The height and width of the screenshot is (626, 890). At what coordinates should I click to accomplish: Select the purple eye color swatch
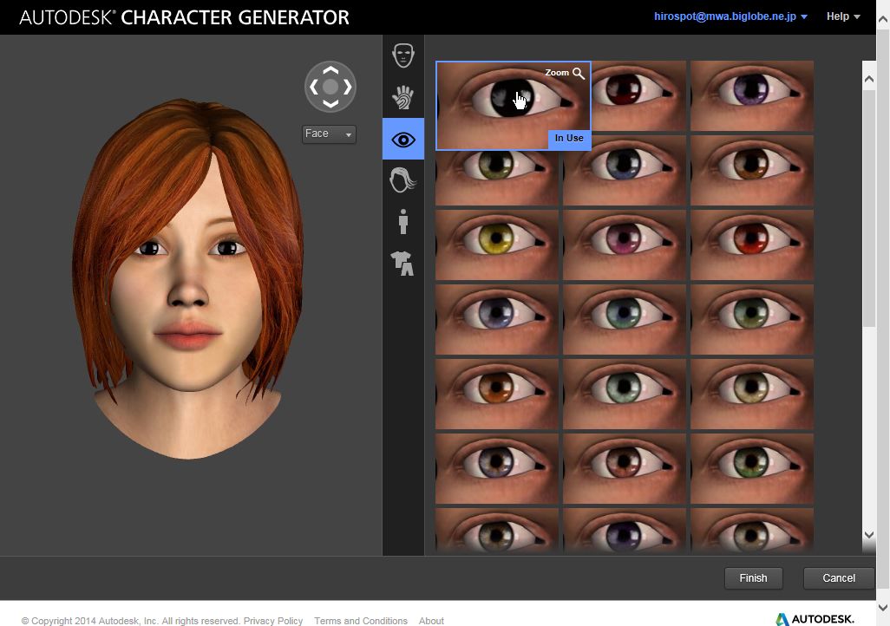[751, 95]
